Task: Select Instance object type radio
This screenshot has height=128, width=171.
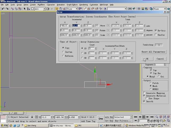Action: (x=63, y=52)
